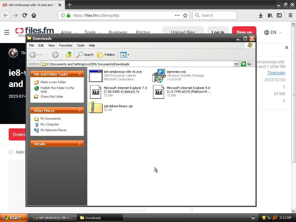Click the browser Search box
296x222 pixels.
tap(215, 15)
